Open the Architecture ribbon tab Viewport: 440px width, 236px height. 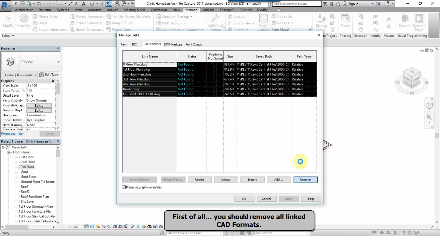(x=24, y=10)
